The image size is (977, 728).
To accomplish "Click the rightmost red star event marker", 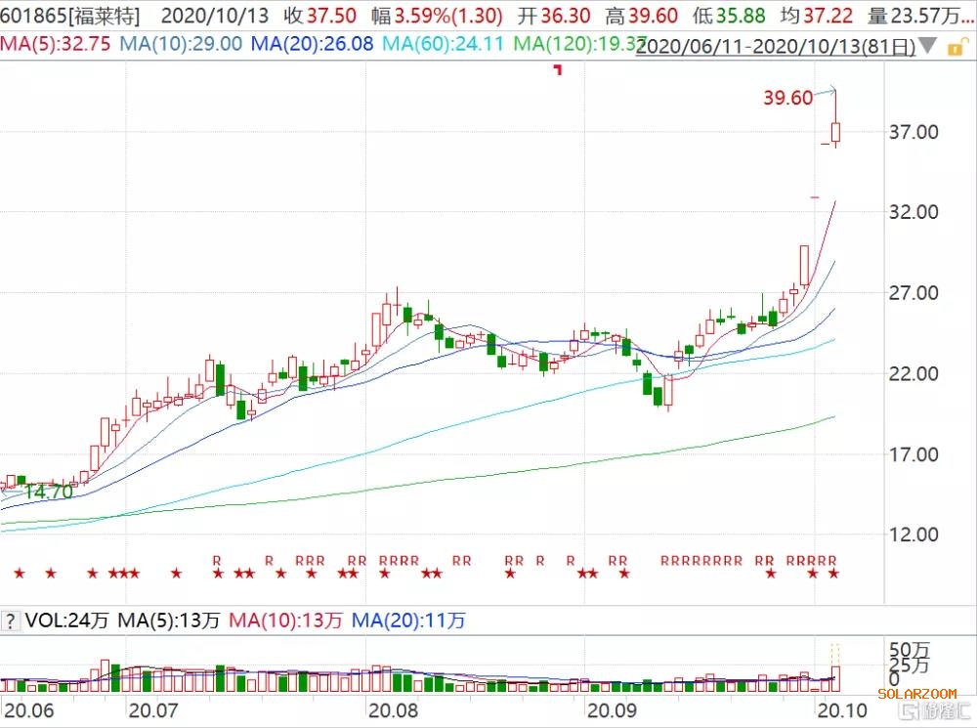I will (x=833, y=573).
